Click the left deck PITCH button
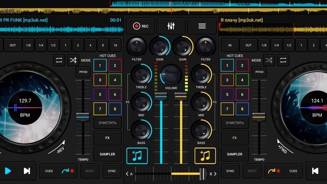 [83, 72]
